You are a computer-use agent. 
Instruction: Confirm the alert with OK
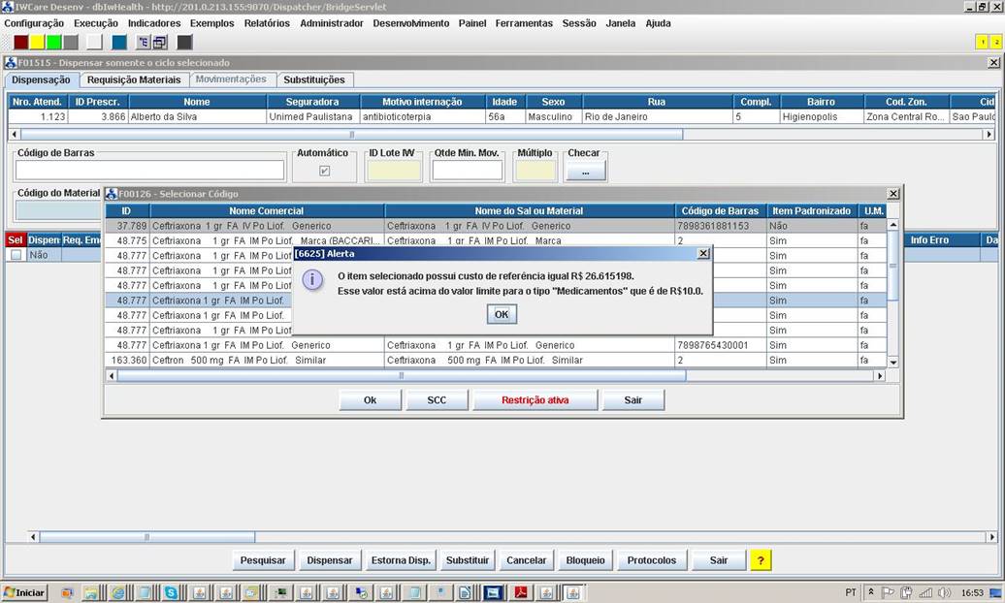click(x=502, y=314)
